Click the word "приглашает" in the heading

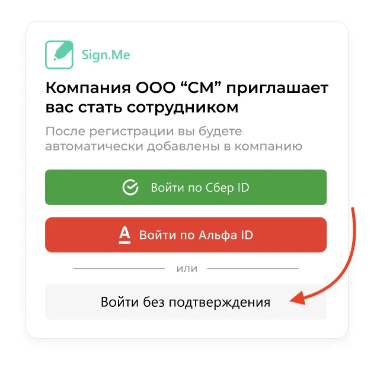tap(277, 88)
